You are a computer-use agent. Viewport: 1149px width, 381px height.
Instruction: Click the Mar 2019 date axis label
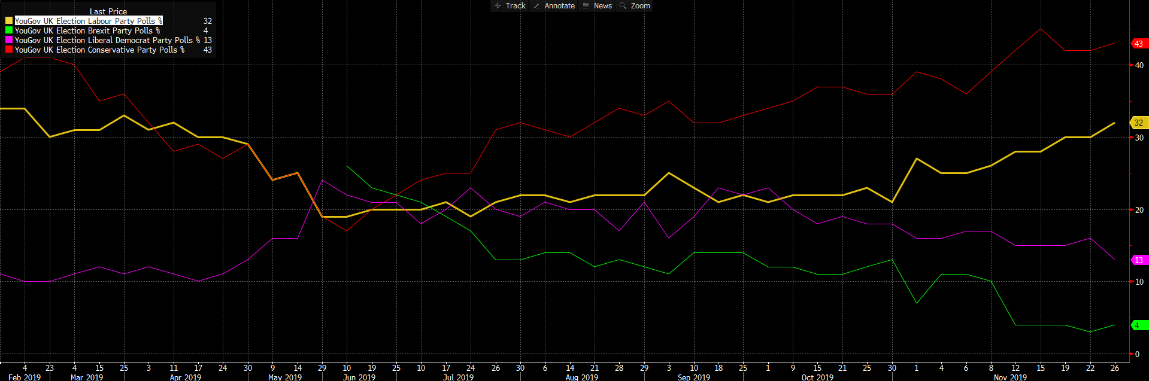87,377
